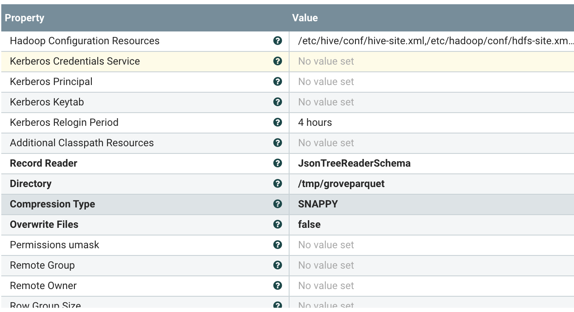Change the JsonTreeReaderSchema record reader value
This screenshot has width=574, height=312.
click(354, 163)
